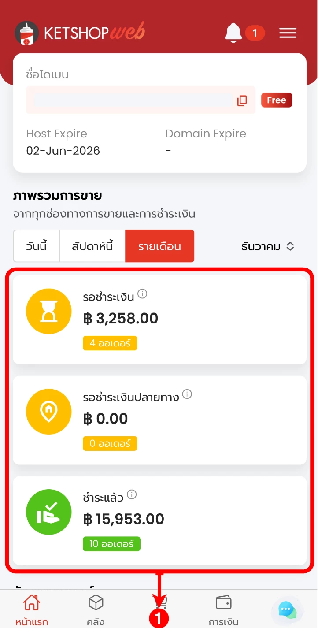
Task: Show info for รอชำระเงิน
Action: pyautogui.click(x=142, y=294)
